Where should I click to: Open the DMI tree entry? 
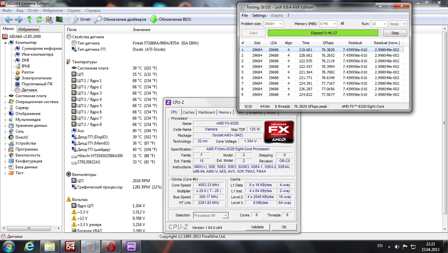(x=22, y=60)
